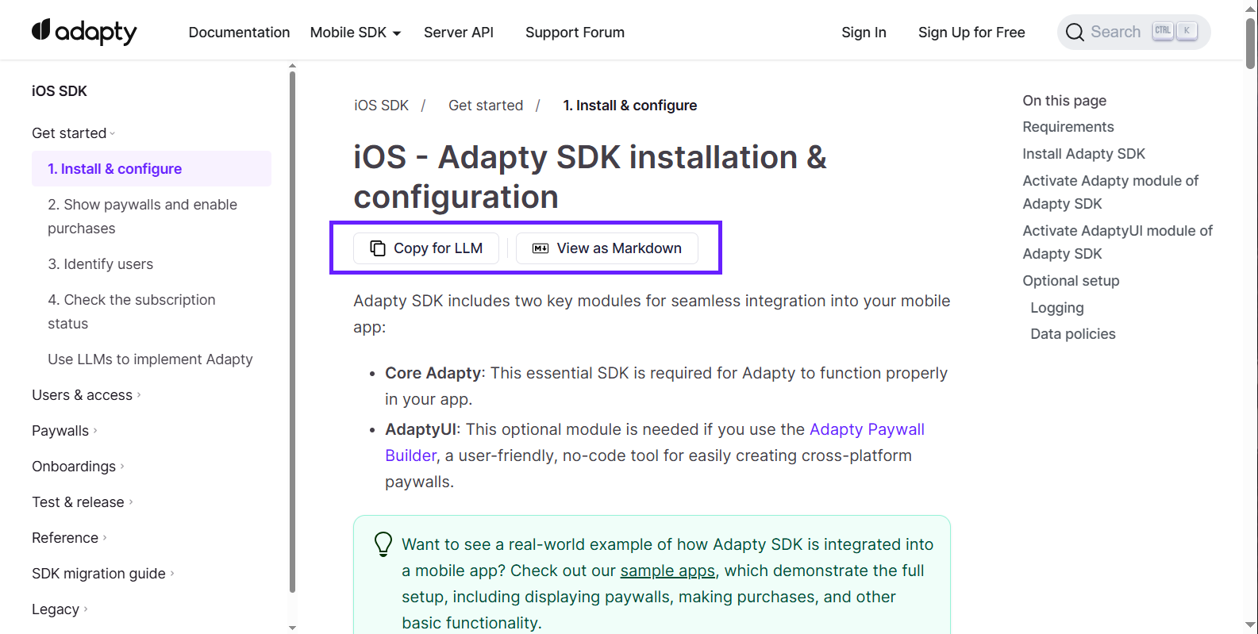Click the Markdown icon in View as Markdown
The height and width of the screenshot is (634, 1258).
pos(541,248)
